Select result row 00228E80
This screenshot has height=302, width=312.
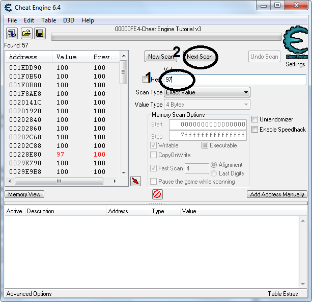pos(63,155)
